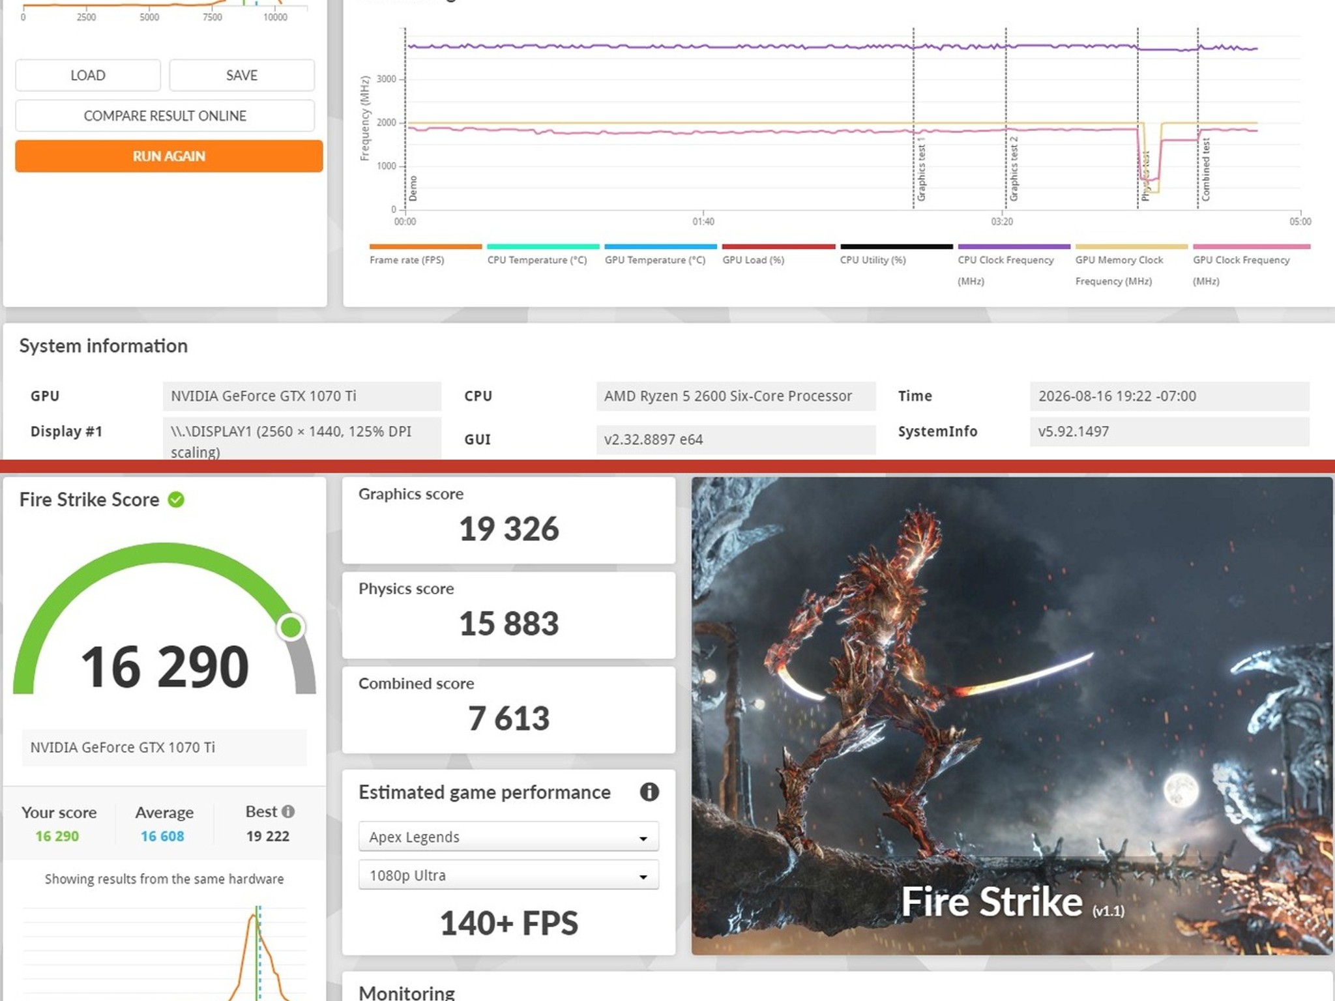Click the 140+ FPS estimate
The width and height of the screenshot is (1335, 1001).
(508, 923)
